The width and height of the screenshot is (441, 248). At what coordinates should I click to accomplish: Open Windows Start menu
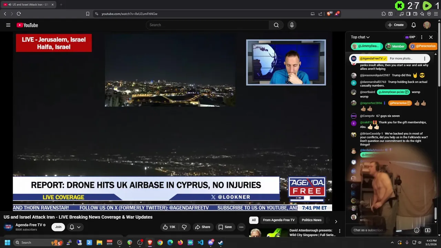7,242
